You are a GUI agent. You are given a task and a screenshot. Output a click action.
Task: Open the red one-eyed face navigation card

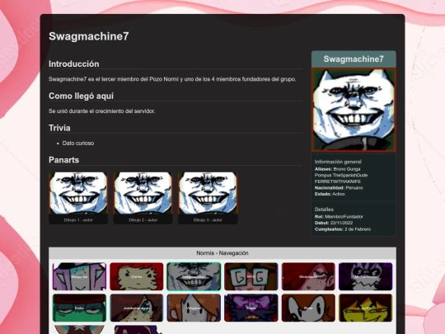coord(308,276)
